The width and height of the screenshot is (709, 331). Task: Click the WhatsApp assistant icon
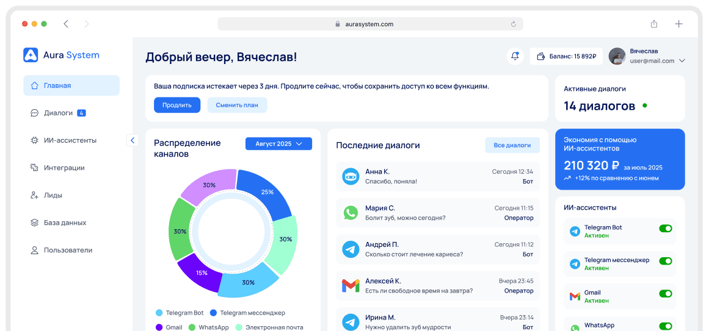(x=575, y=329)
